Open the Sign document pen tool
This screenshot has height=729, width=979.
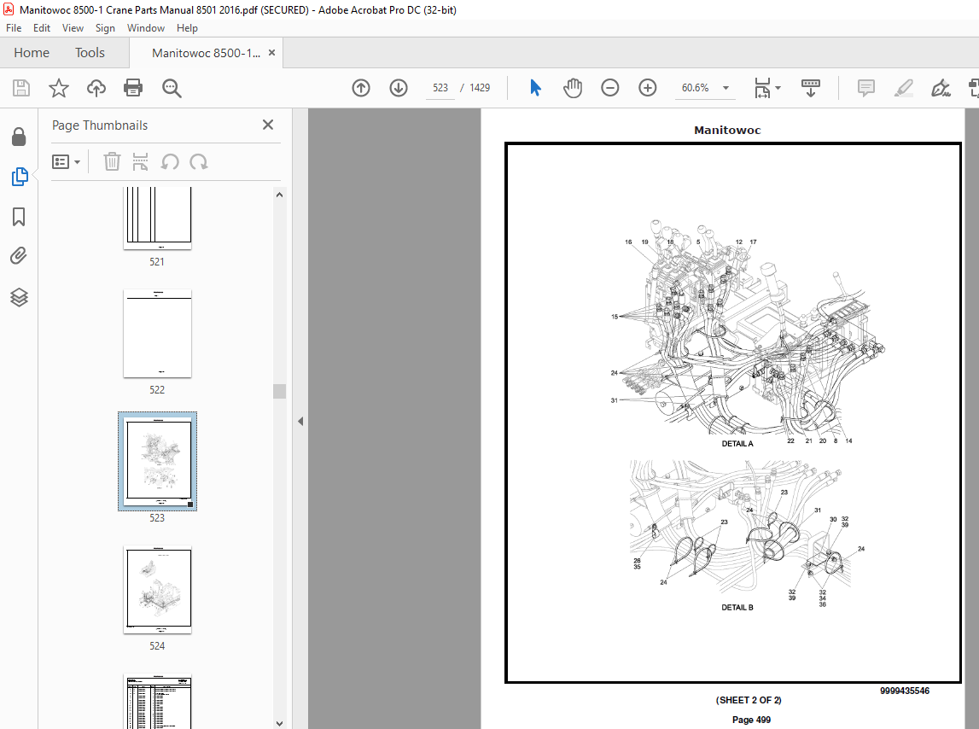[941, 88]
